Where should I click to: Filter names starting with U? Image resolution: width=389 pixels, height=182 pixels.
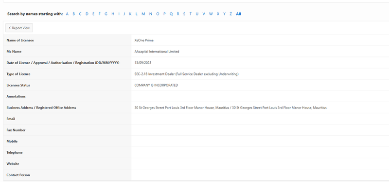(197, 14)
